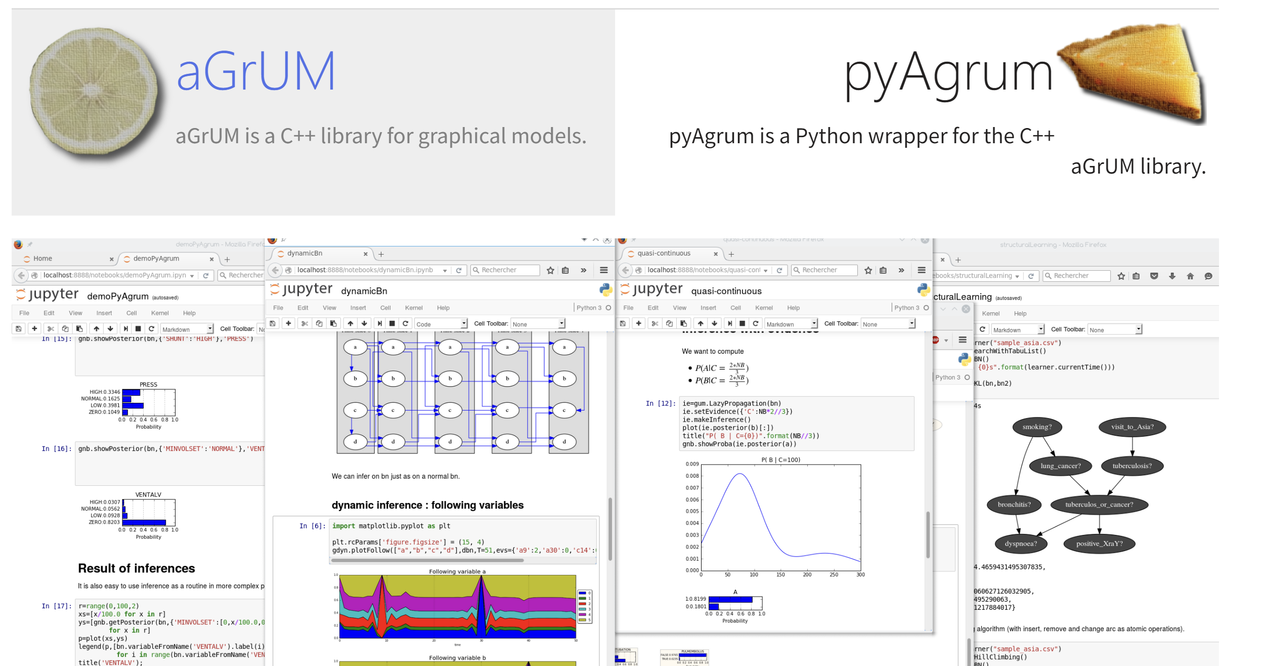Move the cell up in the quasi-continuous toolbar
This screenshot has width=1264, height=666.
(701, 323)
